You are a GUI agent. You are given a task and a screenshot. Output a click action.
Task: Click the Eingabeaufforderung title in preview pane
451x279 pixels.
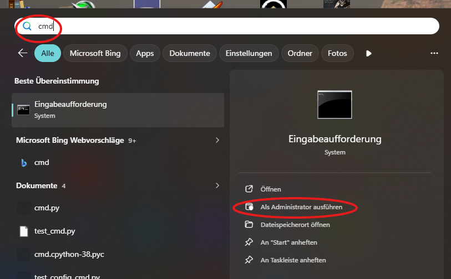click(x=335, y=139)
